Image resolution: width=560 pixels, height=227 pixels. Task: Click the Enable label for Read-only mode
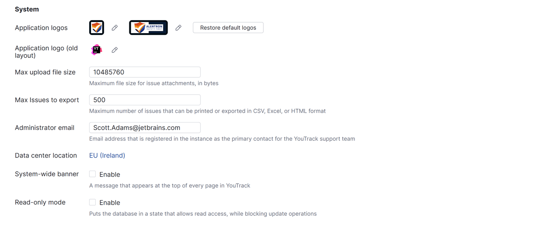[110, 202]
